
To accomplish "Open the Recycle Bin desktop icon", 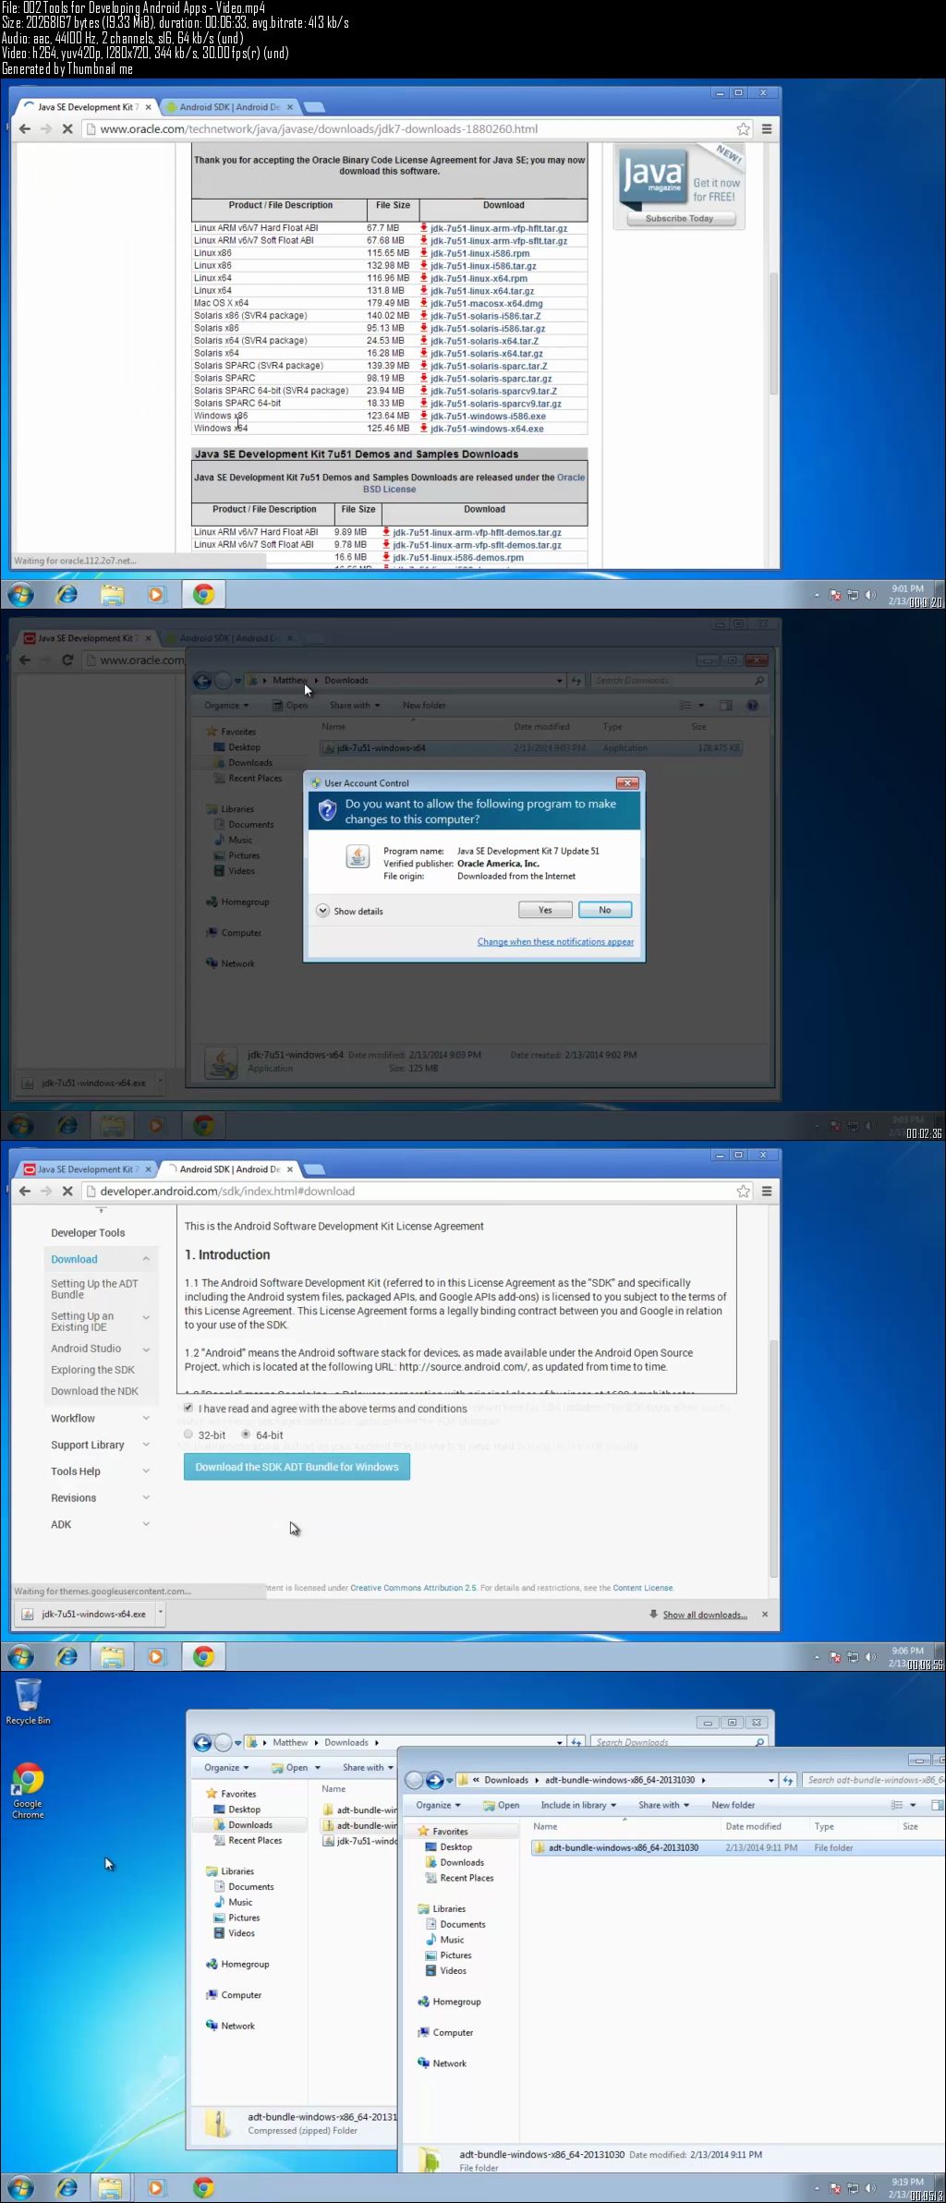I will click(x=28, y=1701).
